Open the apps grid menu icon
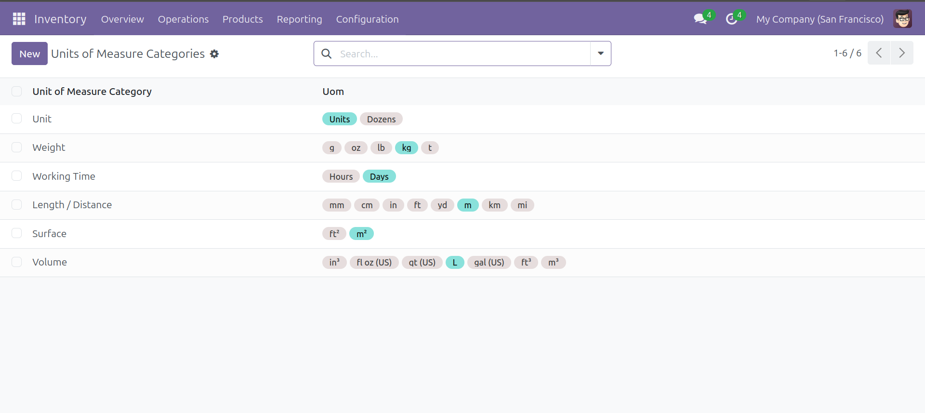This screenshot has width=925, height=413. click(x=19, y=19)
